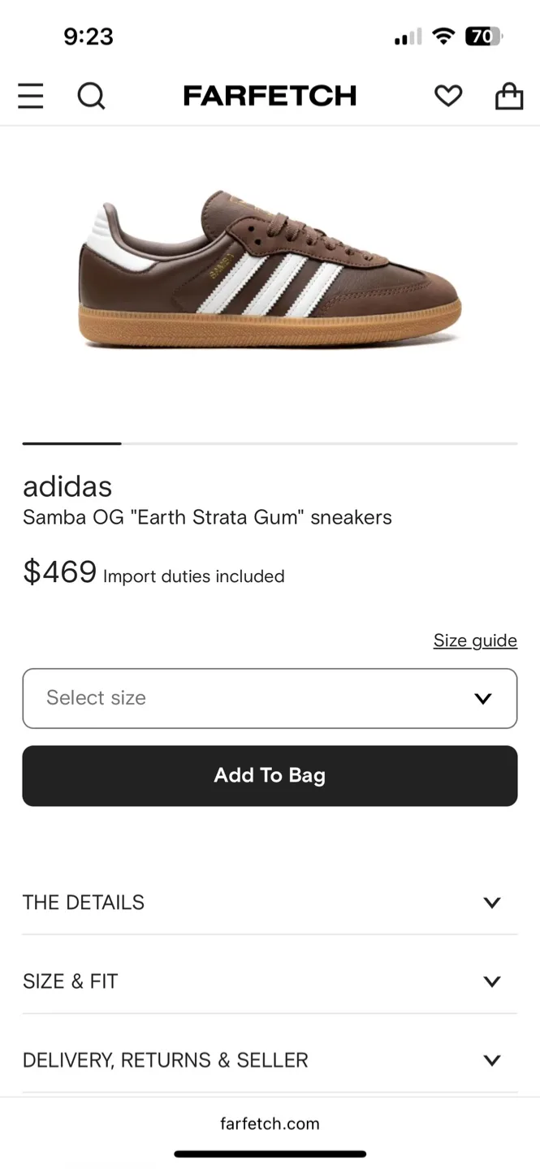540x1169 pixels.
Task: Open the hamburger navigation menu
Action: click(x=30, y=95)
